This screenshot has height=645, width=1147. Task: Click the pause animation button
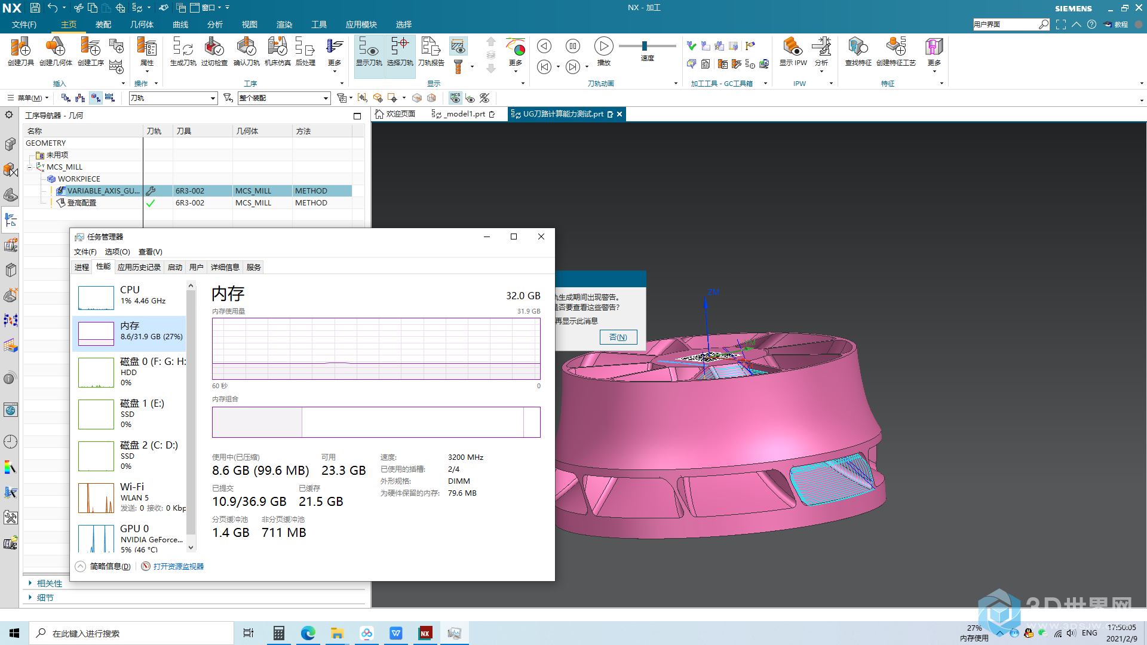(x=572, y=46)
